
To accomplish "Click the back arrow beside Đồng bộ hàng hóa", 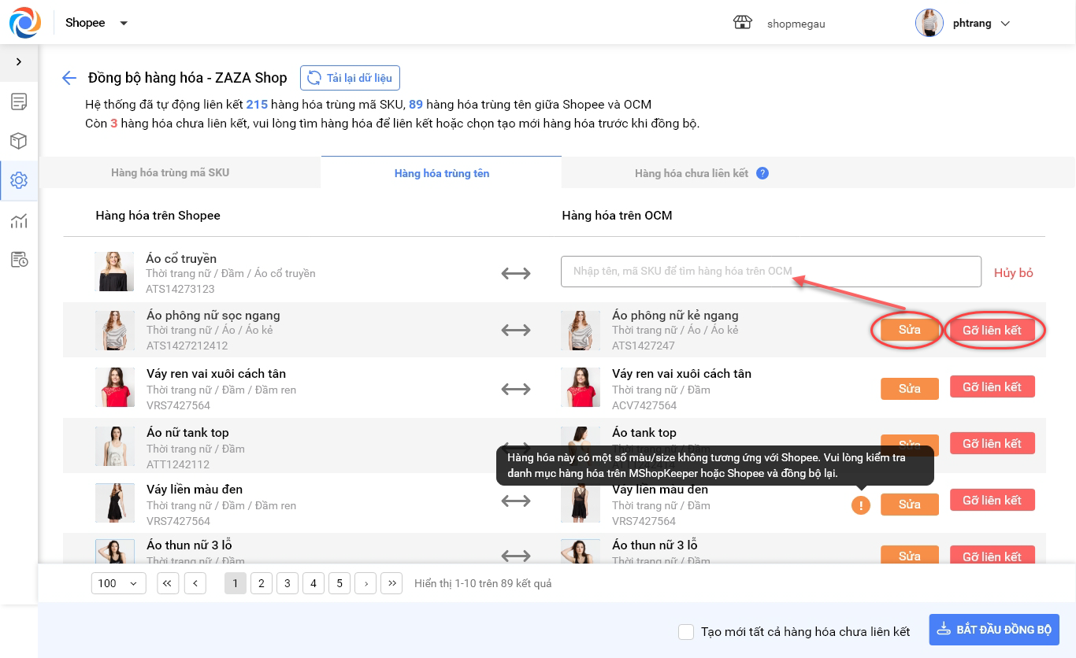I will pos(69,78).
